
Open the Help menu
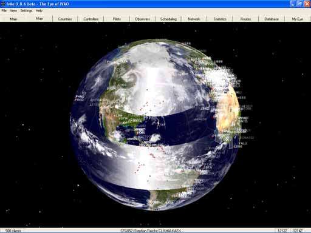[39, 11]
